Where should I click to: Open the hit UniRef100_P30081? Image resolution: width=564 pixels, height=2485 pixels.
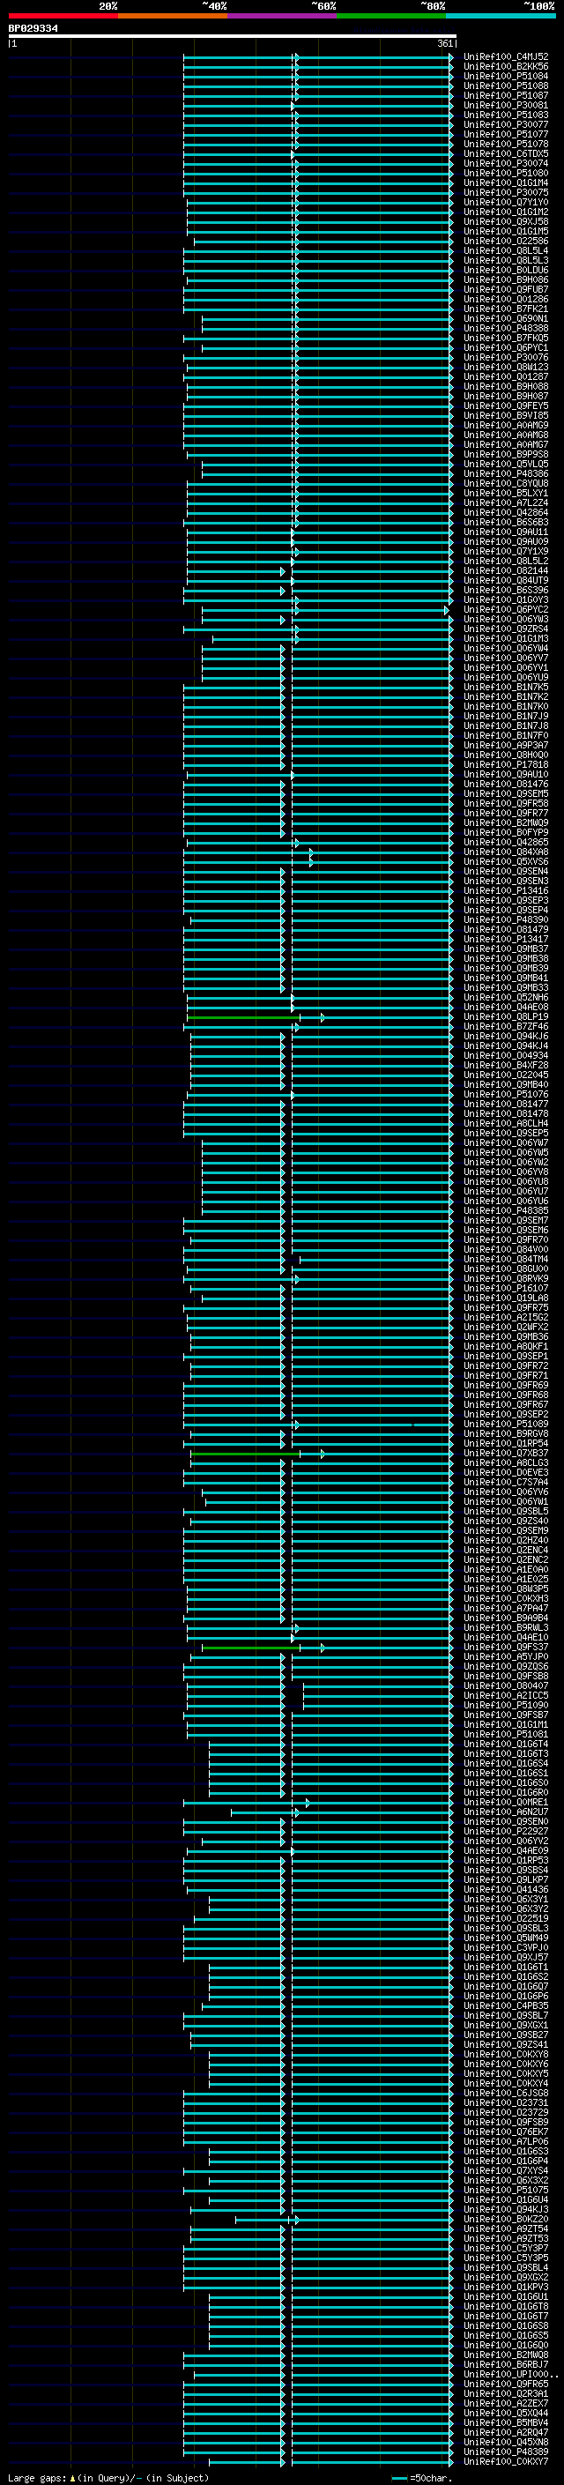[506, 105]
